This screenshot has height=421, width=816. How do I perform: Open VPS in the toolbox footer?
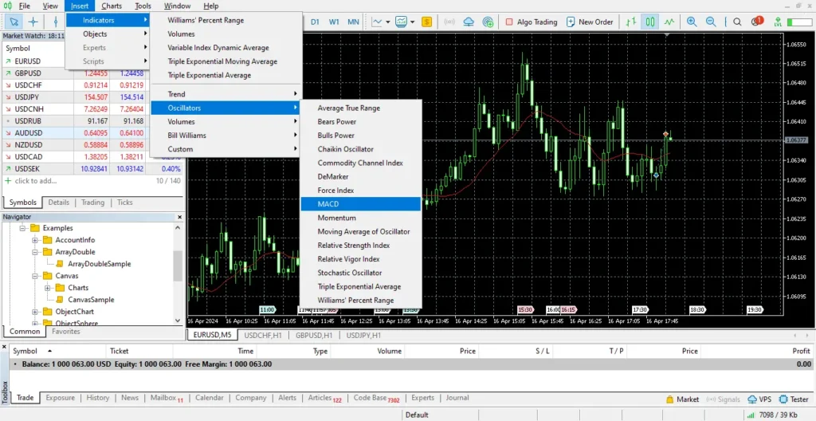[x=759, y=399]
